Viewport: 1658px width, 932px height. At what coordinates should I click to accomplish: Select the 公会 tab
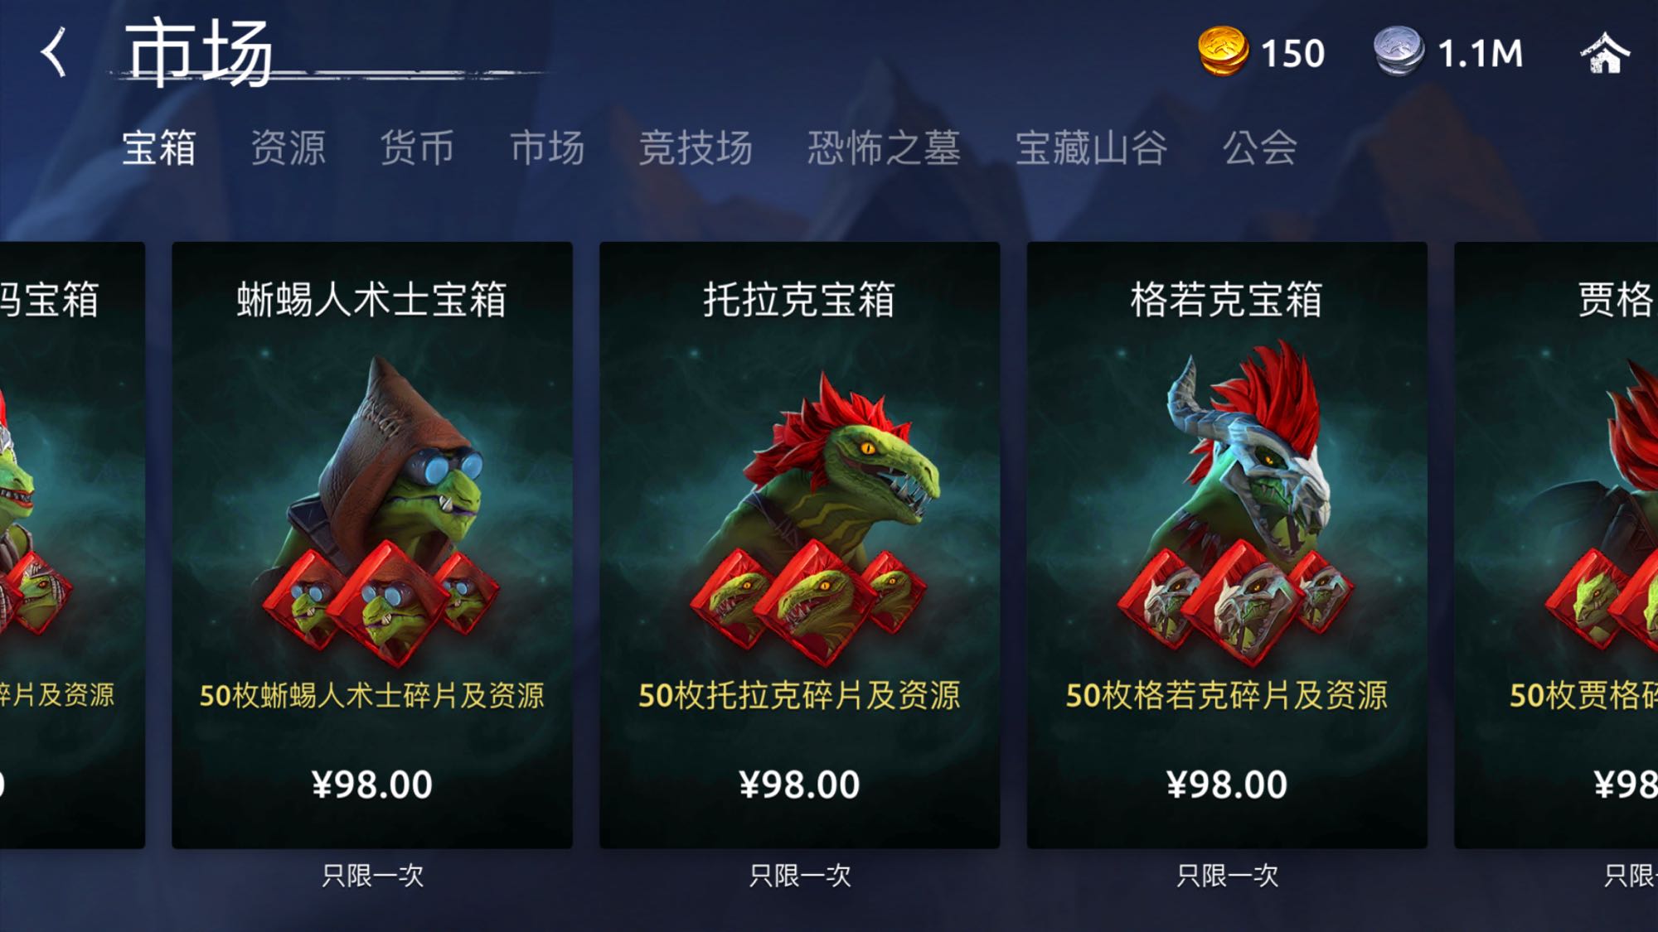point(1260,148)
